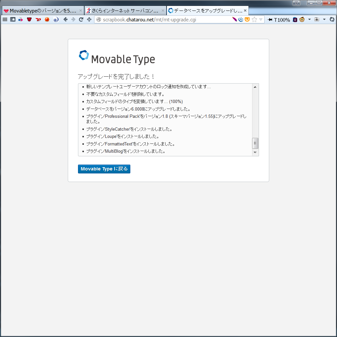Click the upgrade log scrollbar up arrow
Image resolution: width=337 pixels, height=337 pixels.
coord(255,87)
